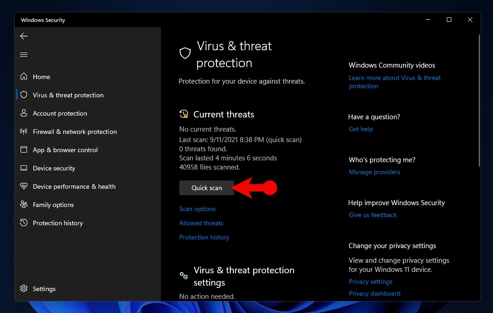Screen dimensions: 493x313
Task: Open Privacy settings link
Action: pos(371,281)
